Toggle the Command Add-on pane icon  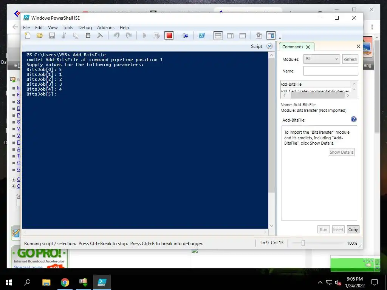pyautogui.click(x=271, y=36)
